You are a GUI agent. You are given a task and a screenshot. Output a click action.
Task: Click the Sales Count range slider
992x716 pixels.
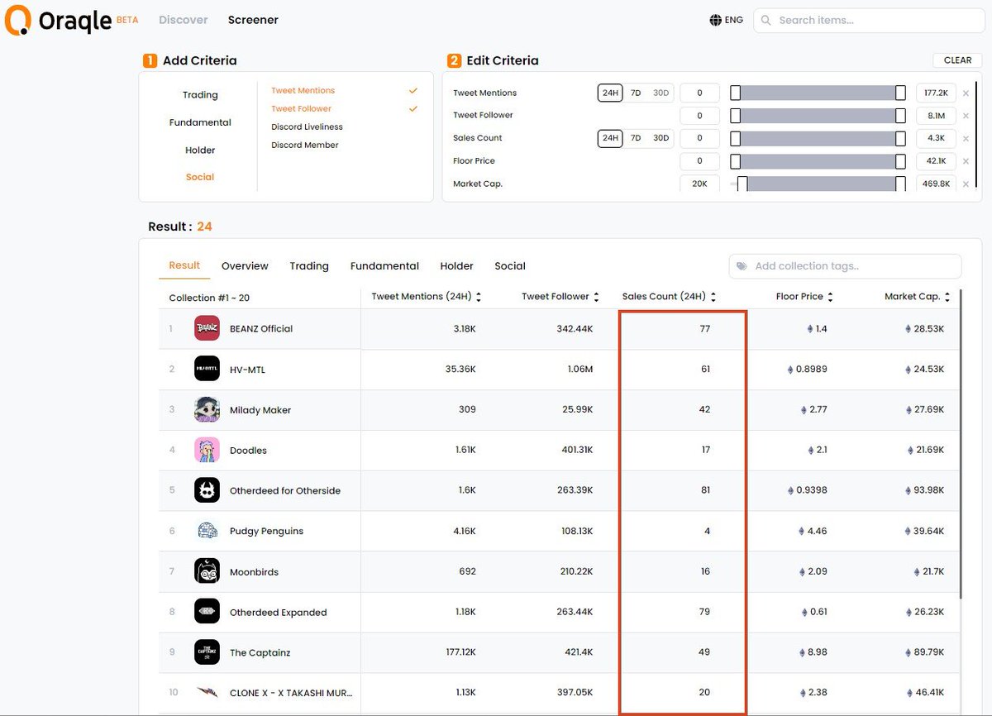coord(818,138)
